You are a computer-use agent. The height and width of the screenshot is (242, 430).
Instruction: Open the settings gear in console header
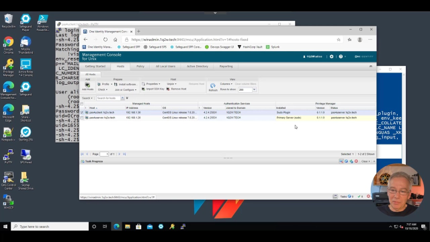pos(331,56)
